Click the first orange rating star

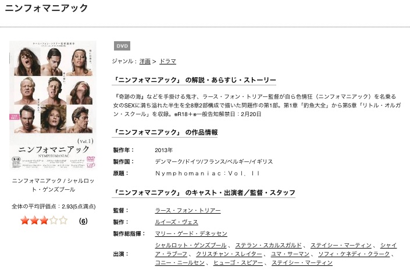click(x=25, y=221)
